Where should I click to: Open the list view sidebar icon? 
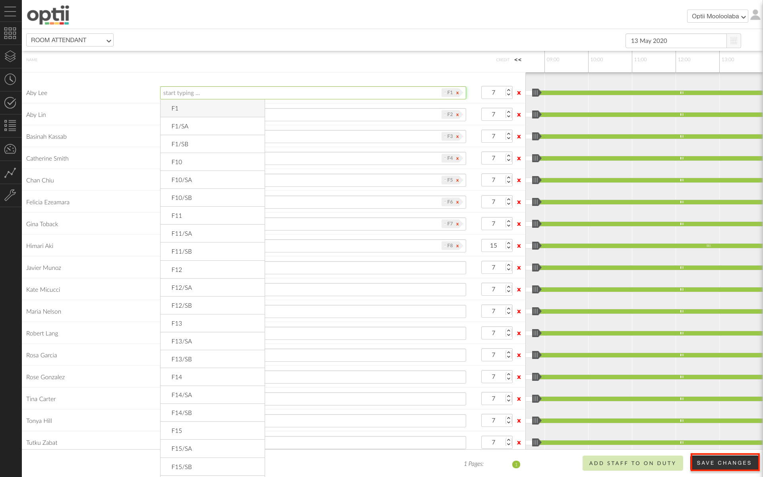click(10, 126)
